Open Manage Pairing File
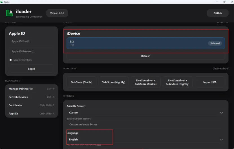 pyautogui.click(x=31, y=89)
